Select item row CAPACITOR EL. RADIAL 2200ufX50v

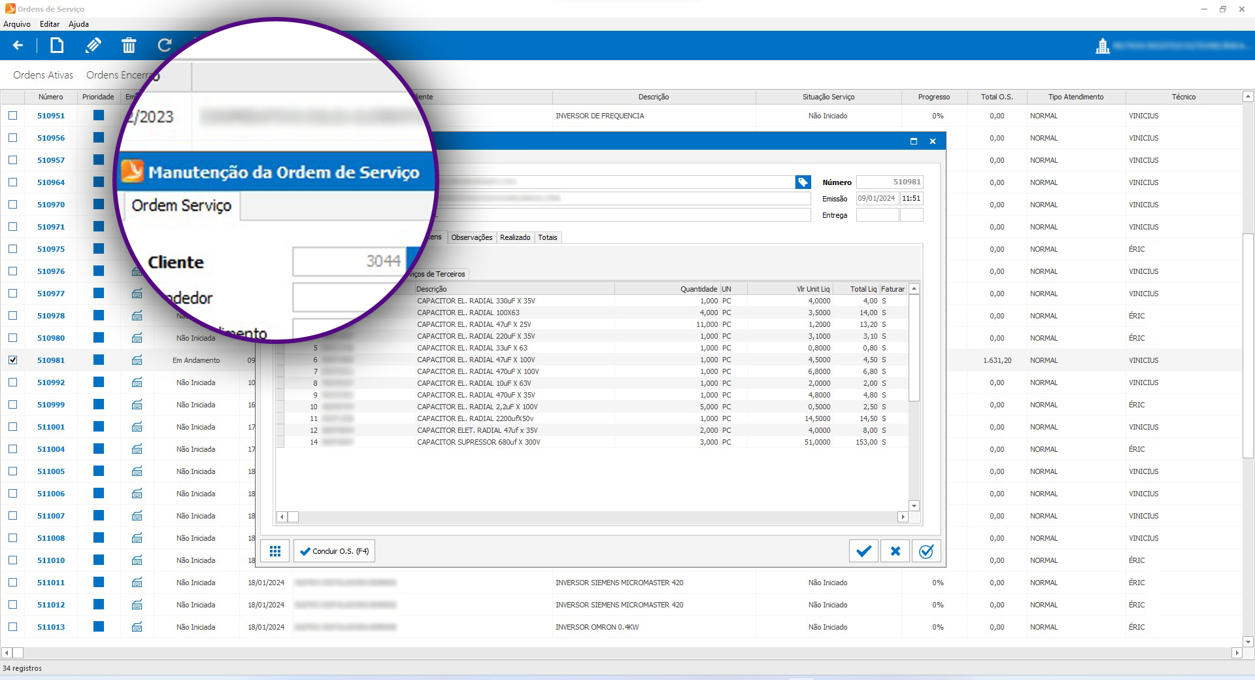point(592,418)
